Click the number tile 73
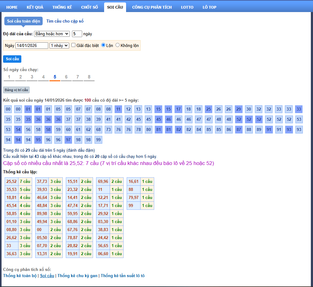Viewport: 313px width, 287px height. 108,129
